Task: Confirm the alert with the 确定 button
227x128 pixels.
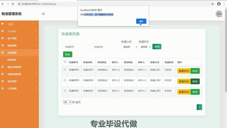Action: coord(141,21)
